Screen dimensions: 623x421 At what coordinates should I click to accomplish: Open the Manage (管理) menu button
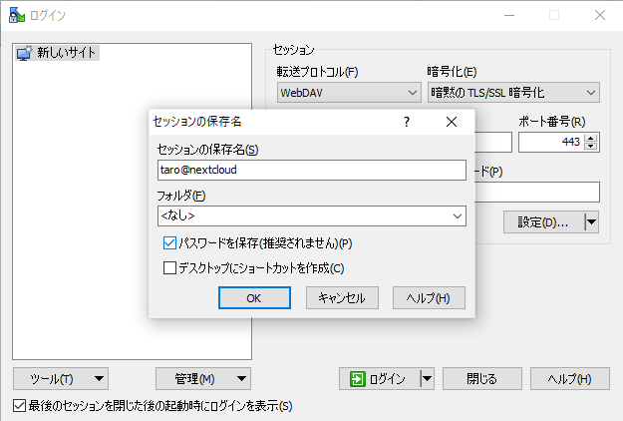pyautogui.click(x=203, y=378)
